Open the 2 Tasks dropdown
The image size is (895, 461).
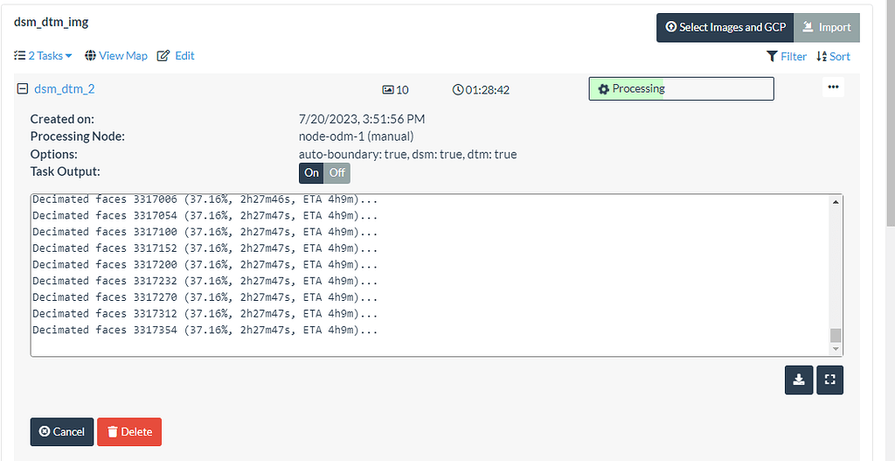(43, 56)
